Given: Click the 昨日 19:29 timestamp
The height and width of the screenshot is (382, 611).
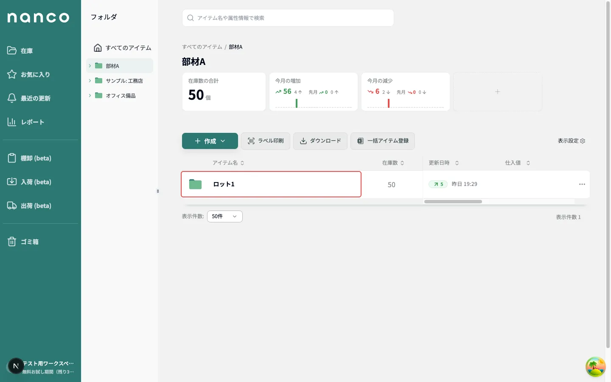Looking at the screenshot, I should 464,184.
